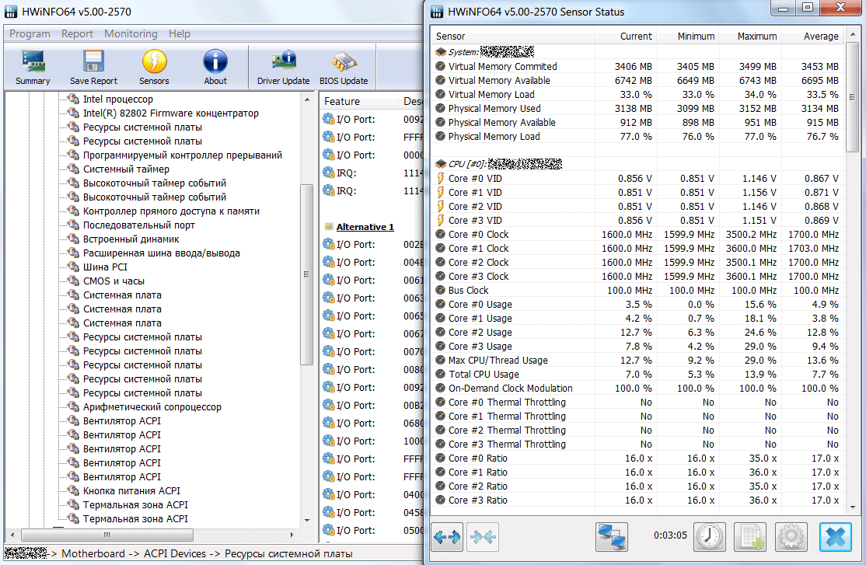Viewport: 866px width, 565px height.
Task: Select 'Кнопка питания ACPI' in the device tree
Action: 131,491
